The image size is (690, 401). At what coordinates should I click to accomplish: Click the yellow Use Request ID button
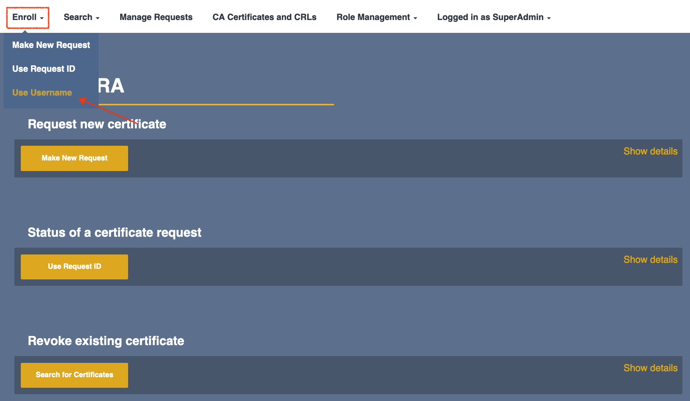pyautogui.click(x=74, y=267)
